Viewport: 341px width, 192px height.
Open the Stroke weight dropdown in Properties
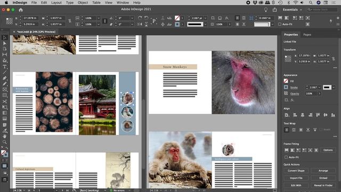319,87
